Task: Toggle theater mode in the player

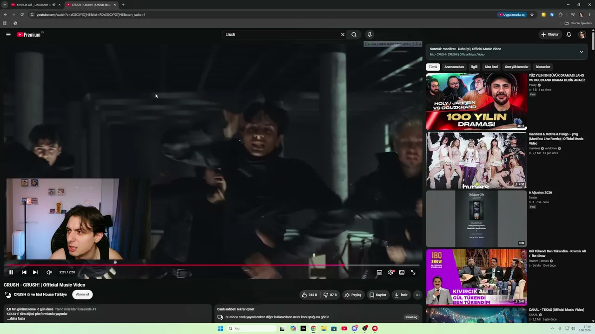Action: (402, 272)
